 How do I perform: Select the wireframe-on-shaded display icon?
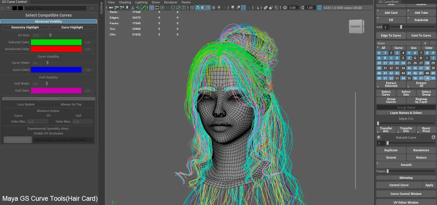(x=209, y=8)
